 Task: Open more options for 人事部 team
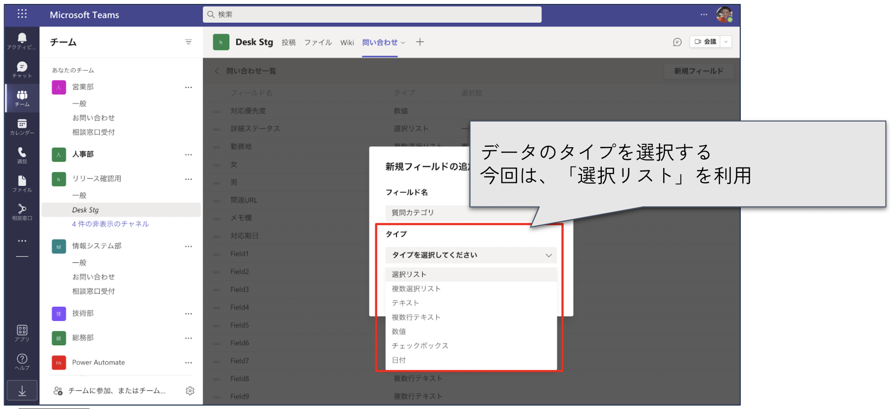(188, 155)
